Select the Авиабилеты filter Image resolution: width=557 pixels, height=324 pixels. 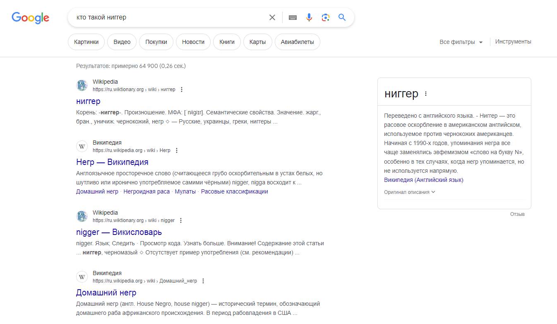[x=298, y=42]
